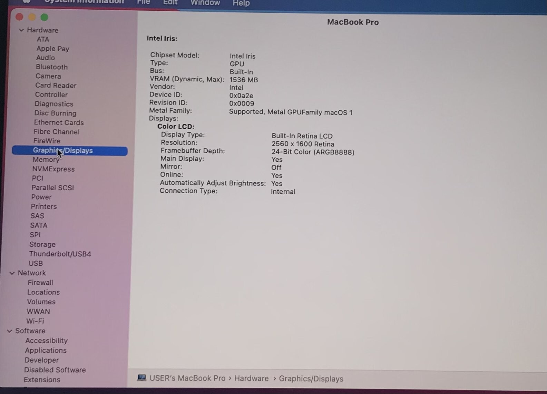The image size is (547, 394).
Task: Click the resolution value 2560 x 1600 Retina
Action: pyautogui.click(x=303, y=144)
